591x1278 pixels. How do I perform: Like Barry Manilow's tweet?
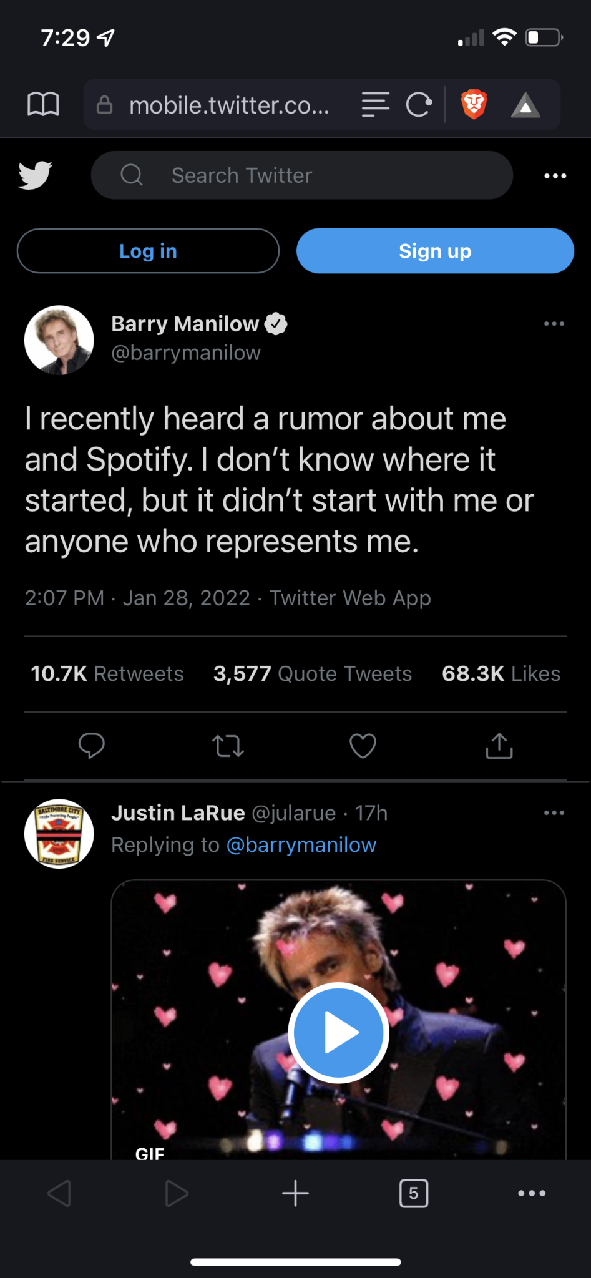pyautogui.click(x=363, y=746)
